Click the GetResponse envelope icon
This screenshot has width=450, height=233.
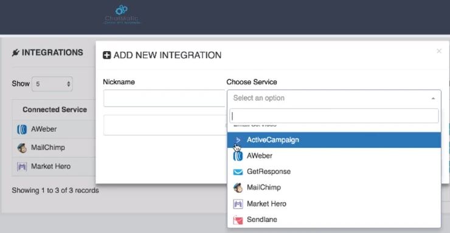(x=238, y=172)
